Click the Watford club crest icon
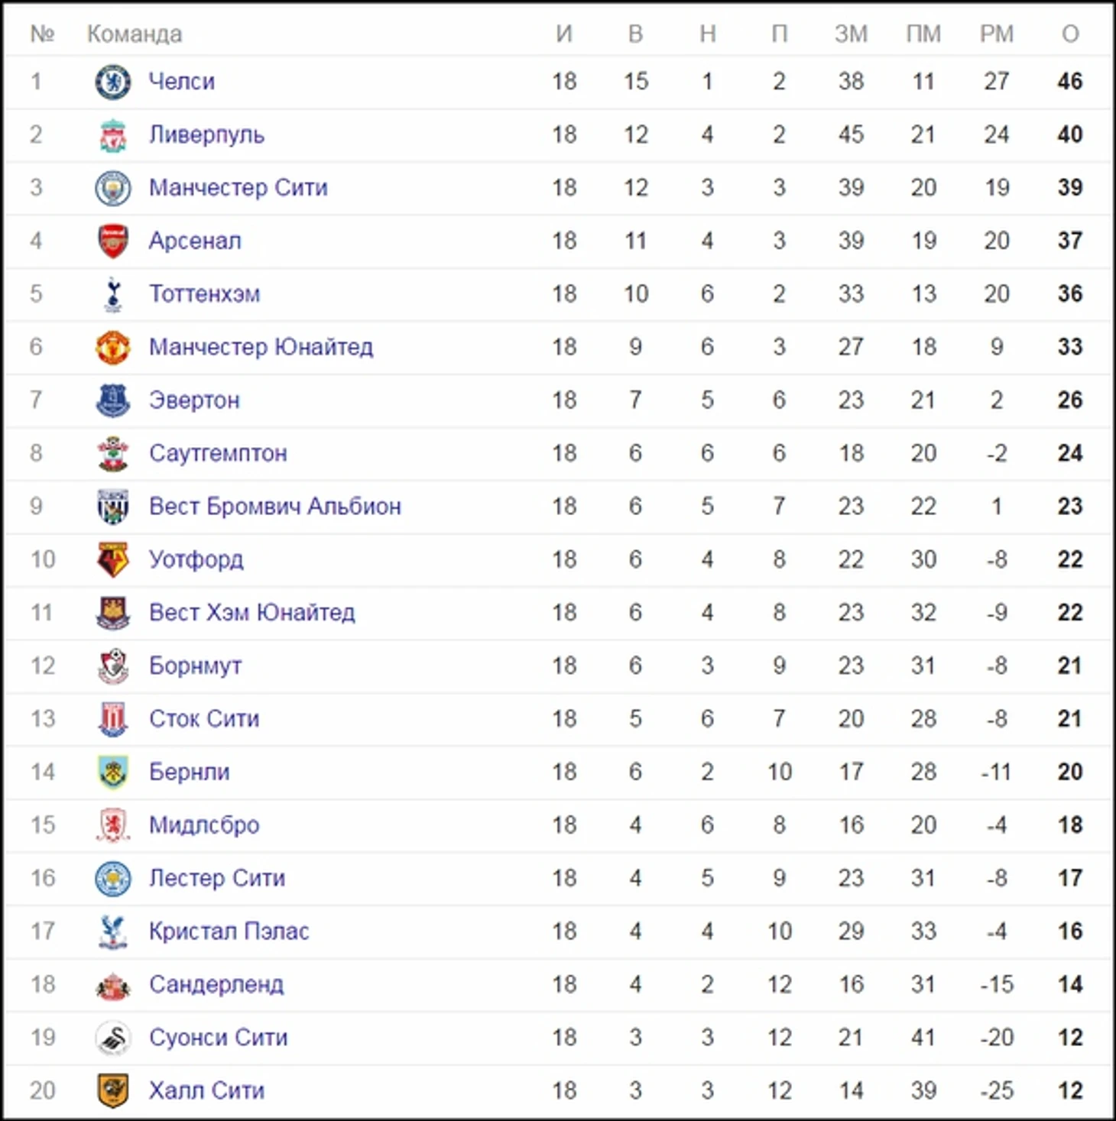Screen dimensions: 1116x1121 click(113, 560)
